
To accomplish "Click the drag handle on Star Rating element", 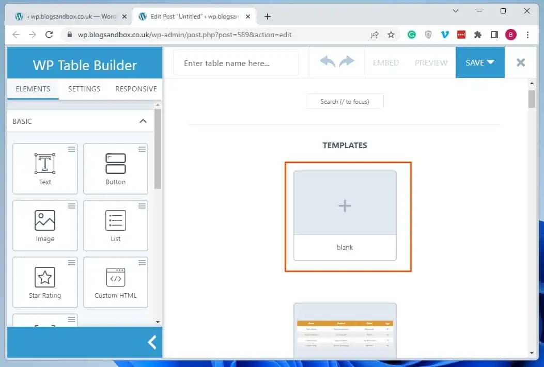I will coord(71,263).
